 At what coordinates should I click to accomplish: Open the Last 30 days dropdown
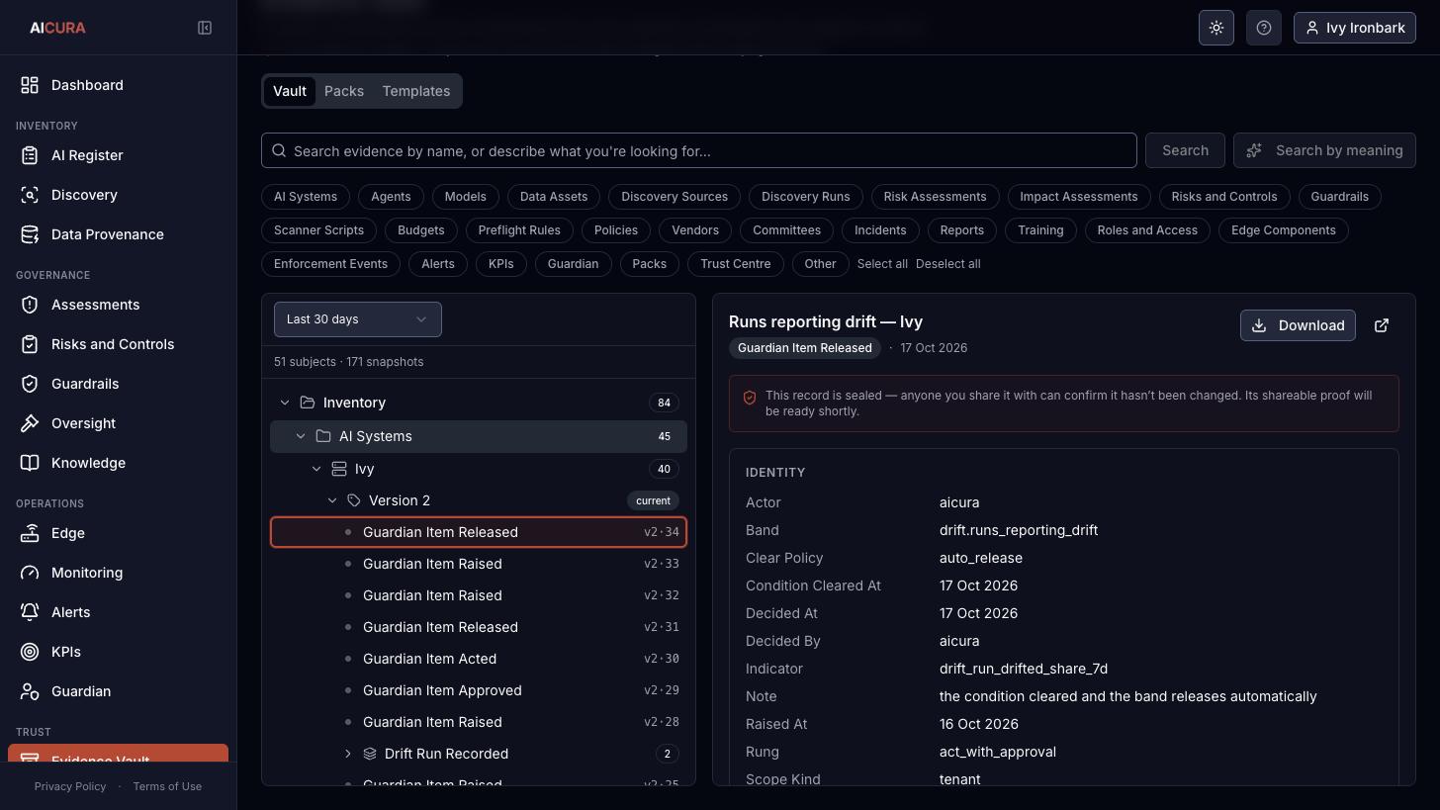click(358, 319)
